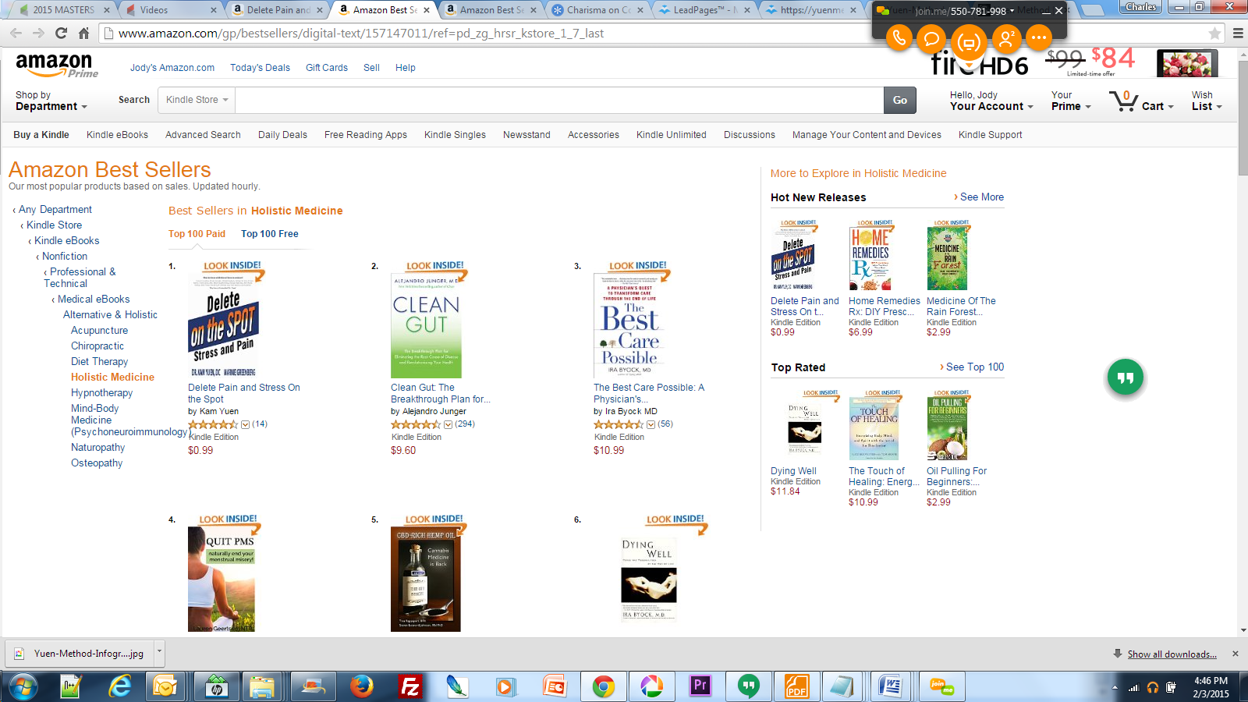Click the browser reload icon
Image resolution: width=1248 pixels, height=702 pixels.
click(62, 33)
